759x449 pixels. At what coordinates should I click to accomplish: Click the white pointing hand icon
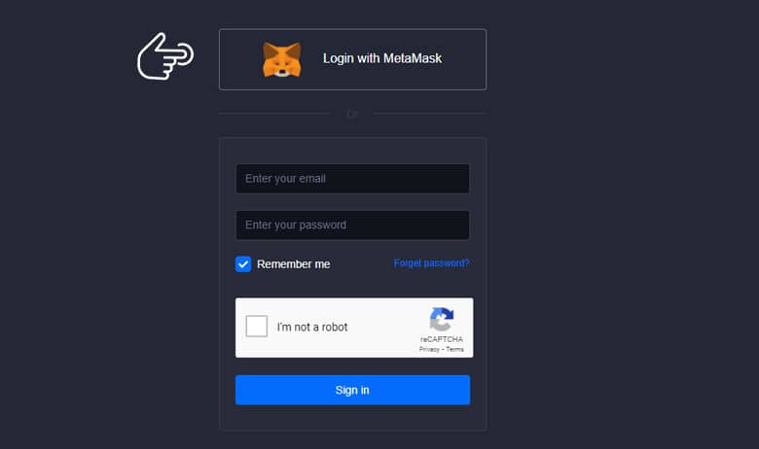coord(165,56)
